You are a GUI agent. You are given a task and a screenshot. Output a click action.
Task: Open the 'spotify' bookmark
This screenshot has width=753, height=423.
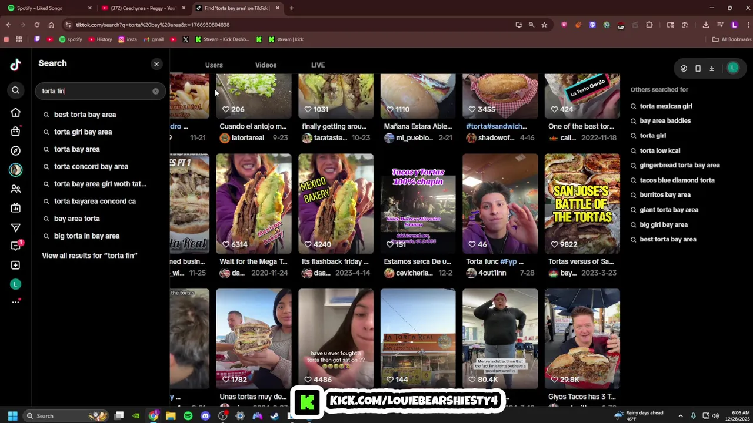pyautogui.click(x=71, y=39)
